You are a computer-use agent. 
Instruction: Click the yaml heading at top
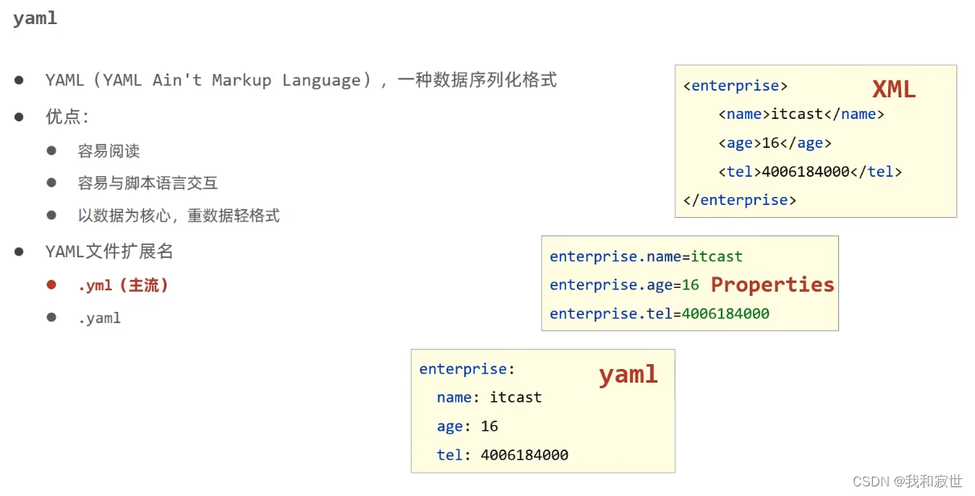click(35, 18)
